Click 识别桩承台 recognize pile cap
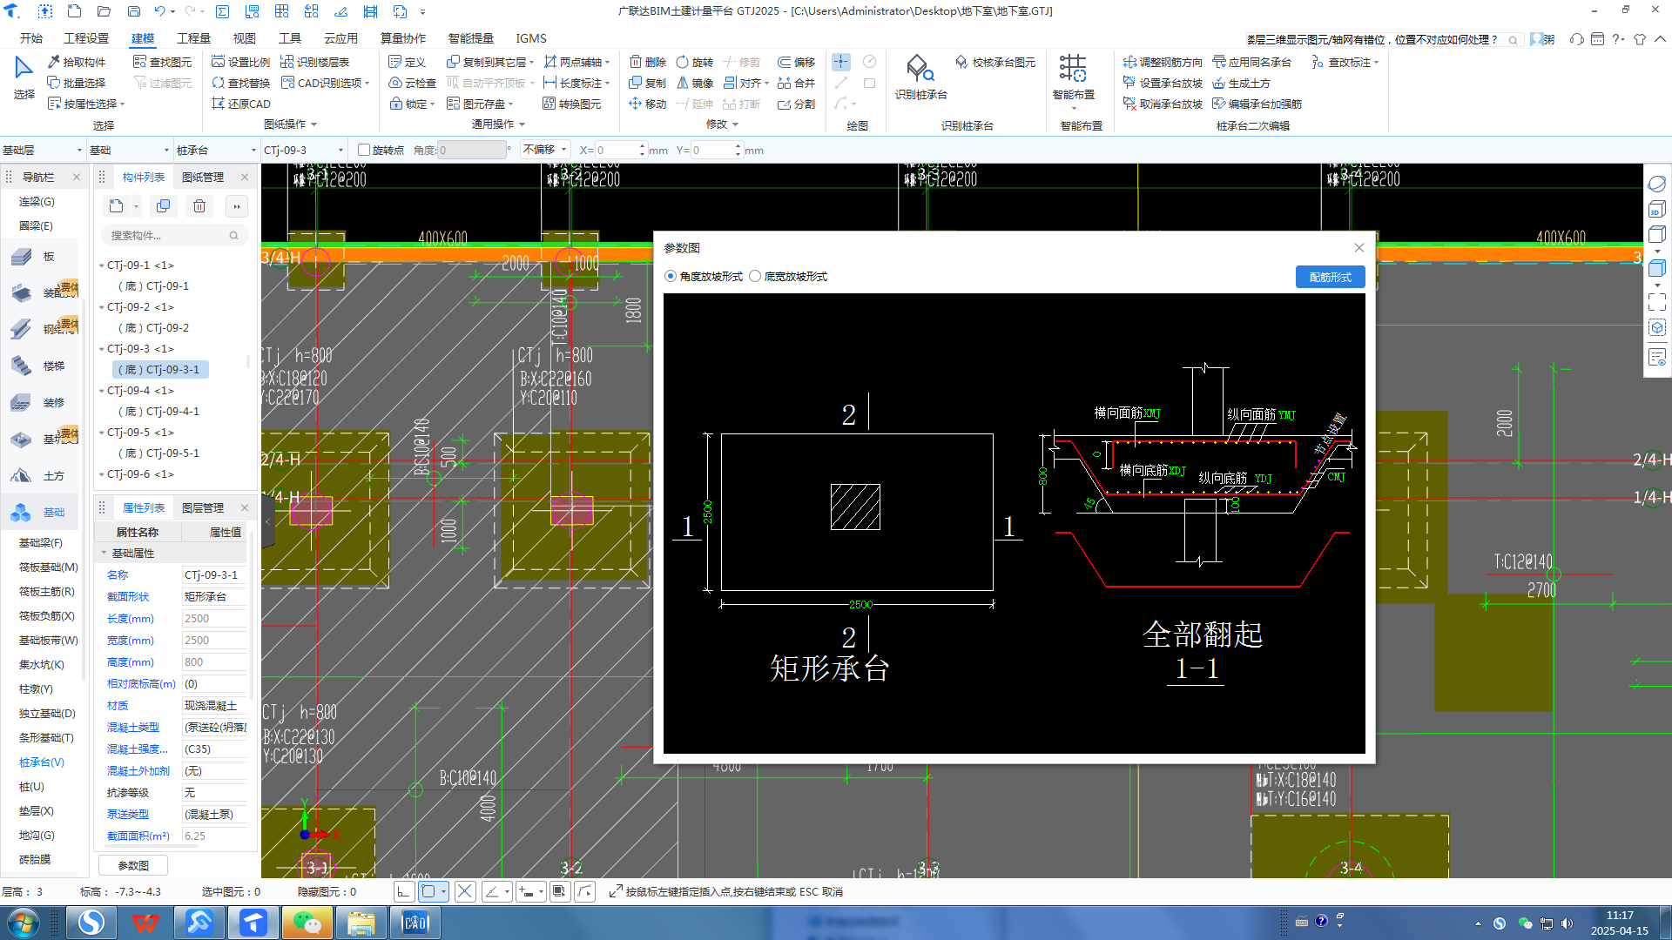 [920, 77]
